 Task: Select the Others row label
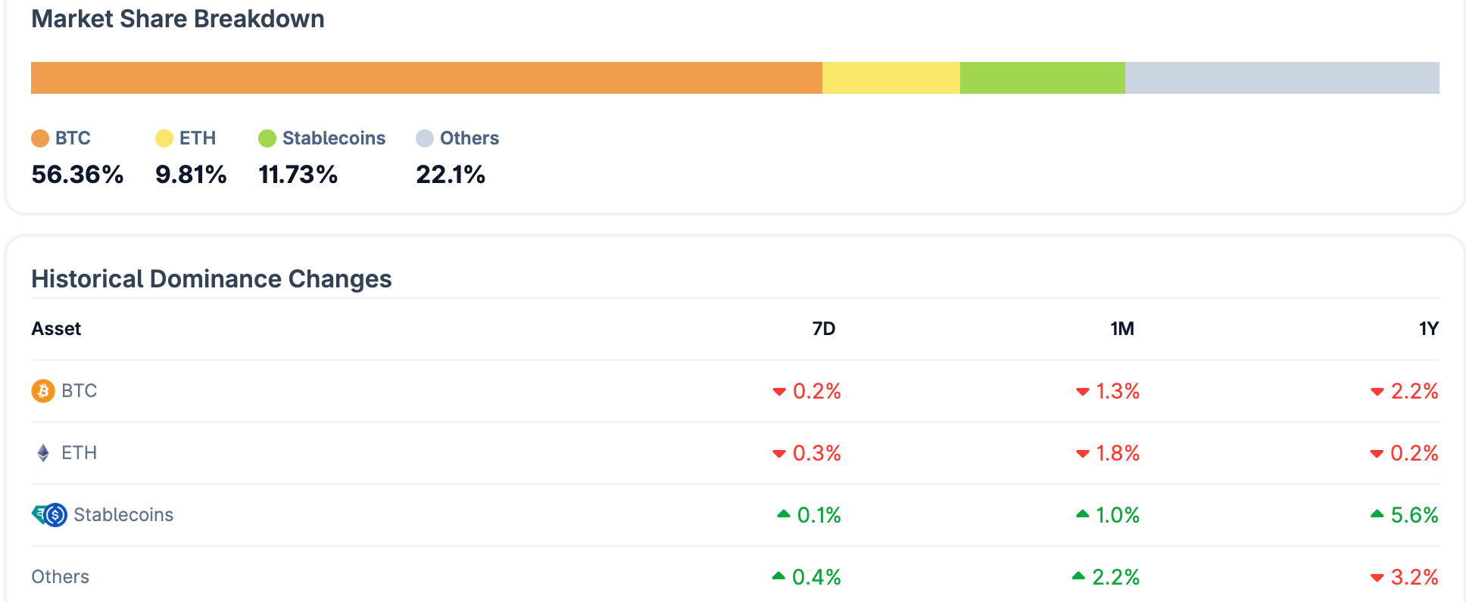61,577
